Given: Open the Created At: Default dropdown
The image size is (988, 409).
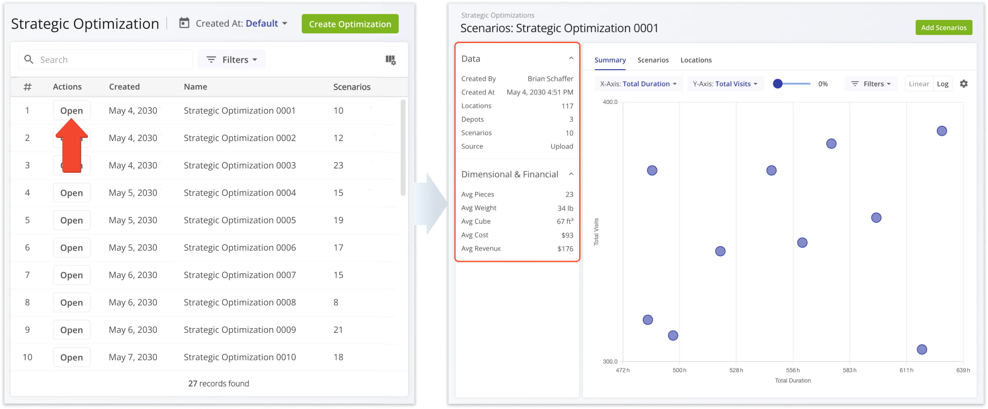Looking at the screenshot, I should [x=266, y=23].
